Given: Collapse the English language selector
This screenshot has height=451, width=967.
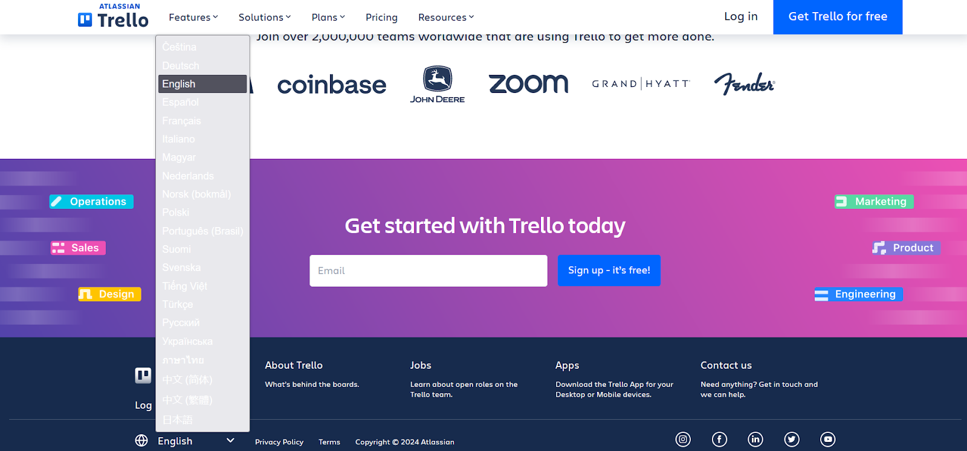Looking at the screenshot, I should click(196, 441).
